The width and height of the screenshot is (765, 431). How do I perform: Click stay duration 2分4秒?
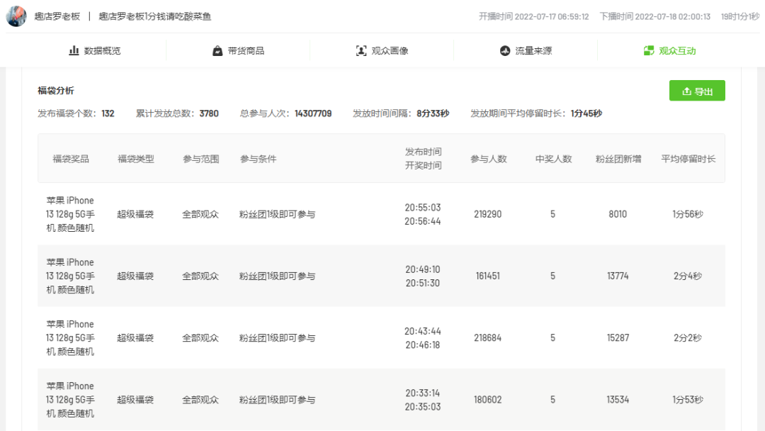(688, 276)
